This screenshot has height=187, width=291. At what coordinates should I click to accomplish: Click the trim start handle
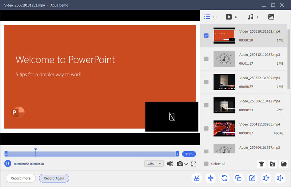6,154
